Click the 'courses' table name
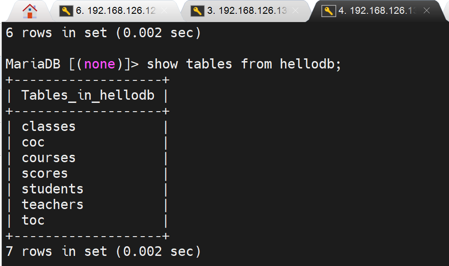The width and height of the screenshot is (449, 266). coord(48,158)
